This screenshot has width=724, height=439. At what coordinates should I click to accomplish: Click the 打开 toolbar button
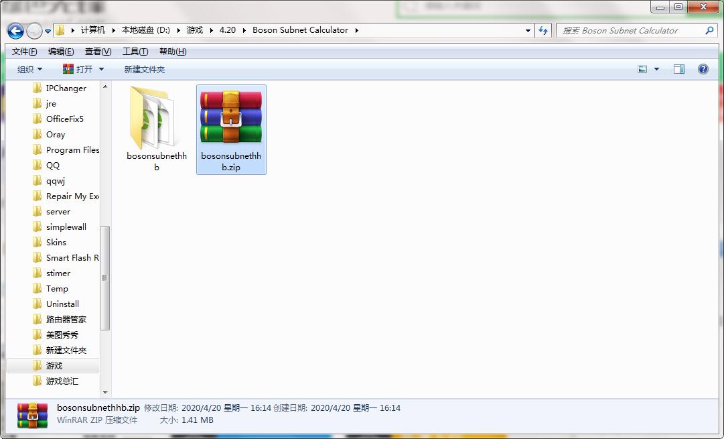coord(78,69)
